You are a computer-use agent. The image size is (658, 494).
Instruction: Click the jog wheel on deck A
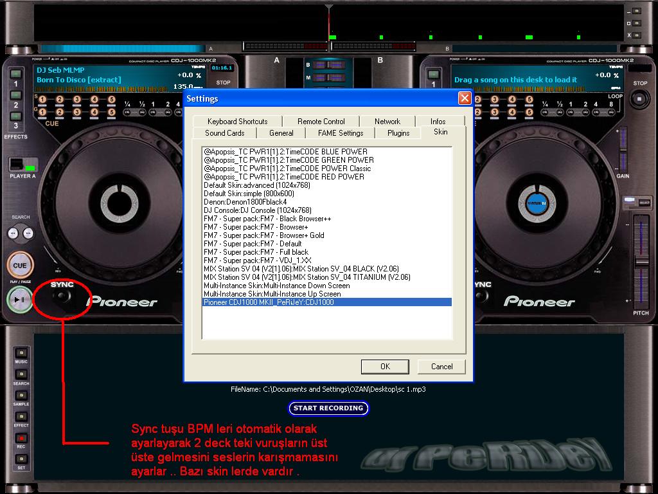tap(119, 204)
